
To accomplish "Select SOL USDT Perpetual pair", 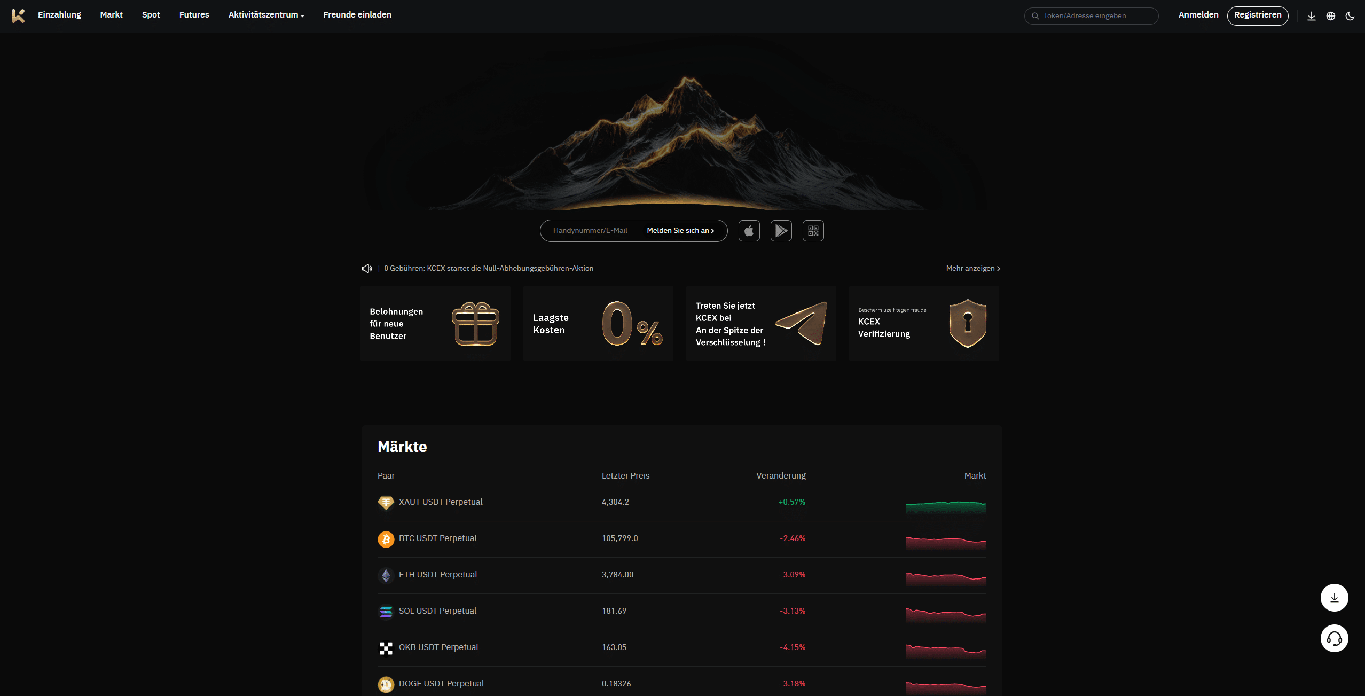I will coord(437,611).
